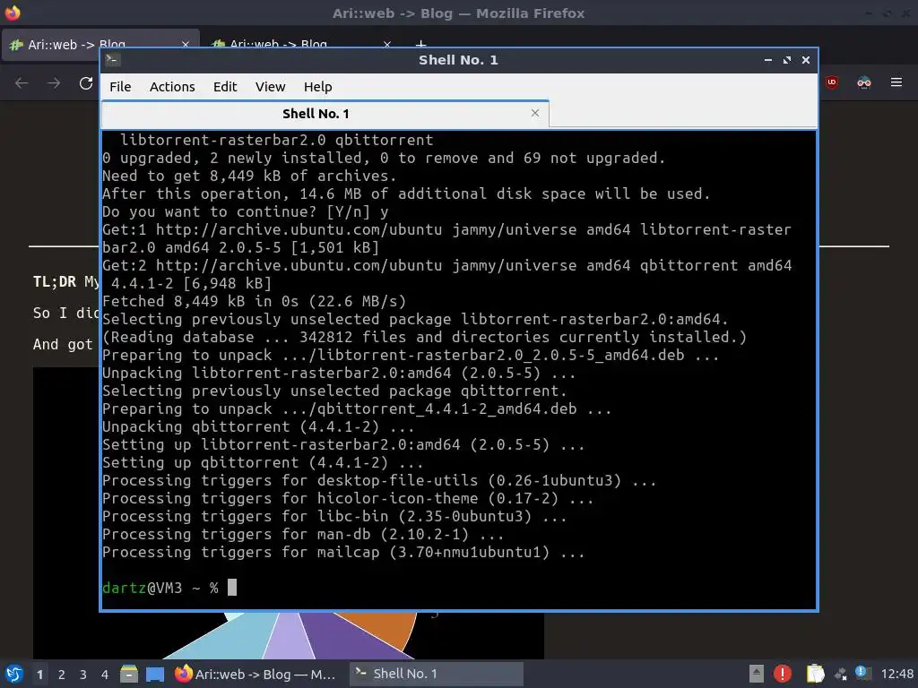The height and width of the screenshot is (688, 918).
Task: Click 'Need to get 8,449 kB of archives' line
Action: (x=249, y=176)
